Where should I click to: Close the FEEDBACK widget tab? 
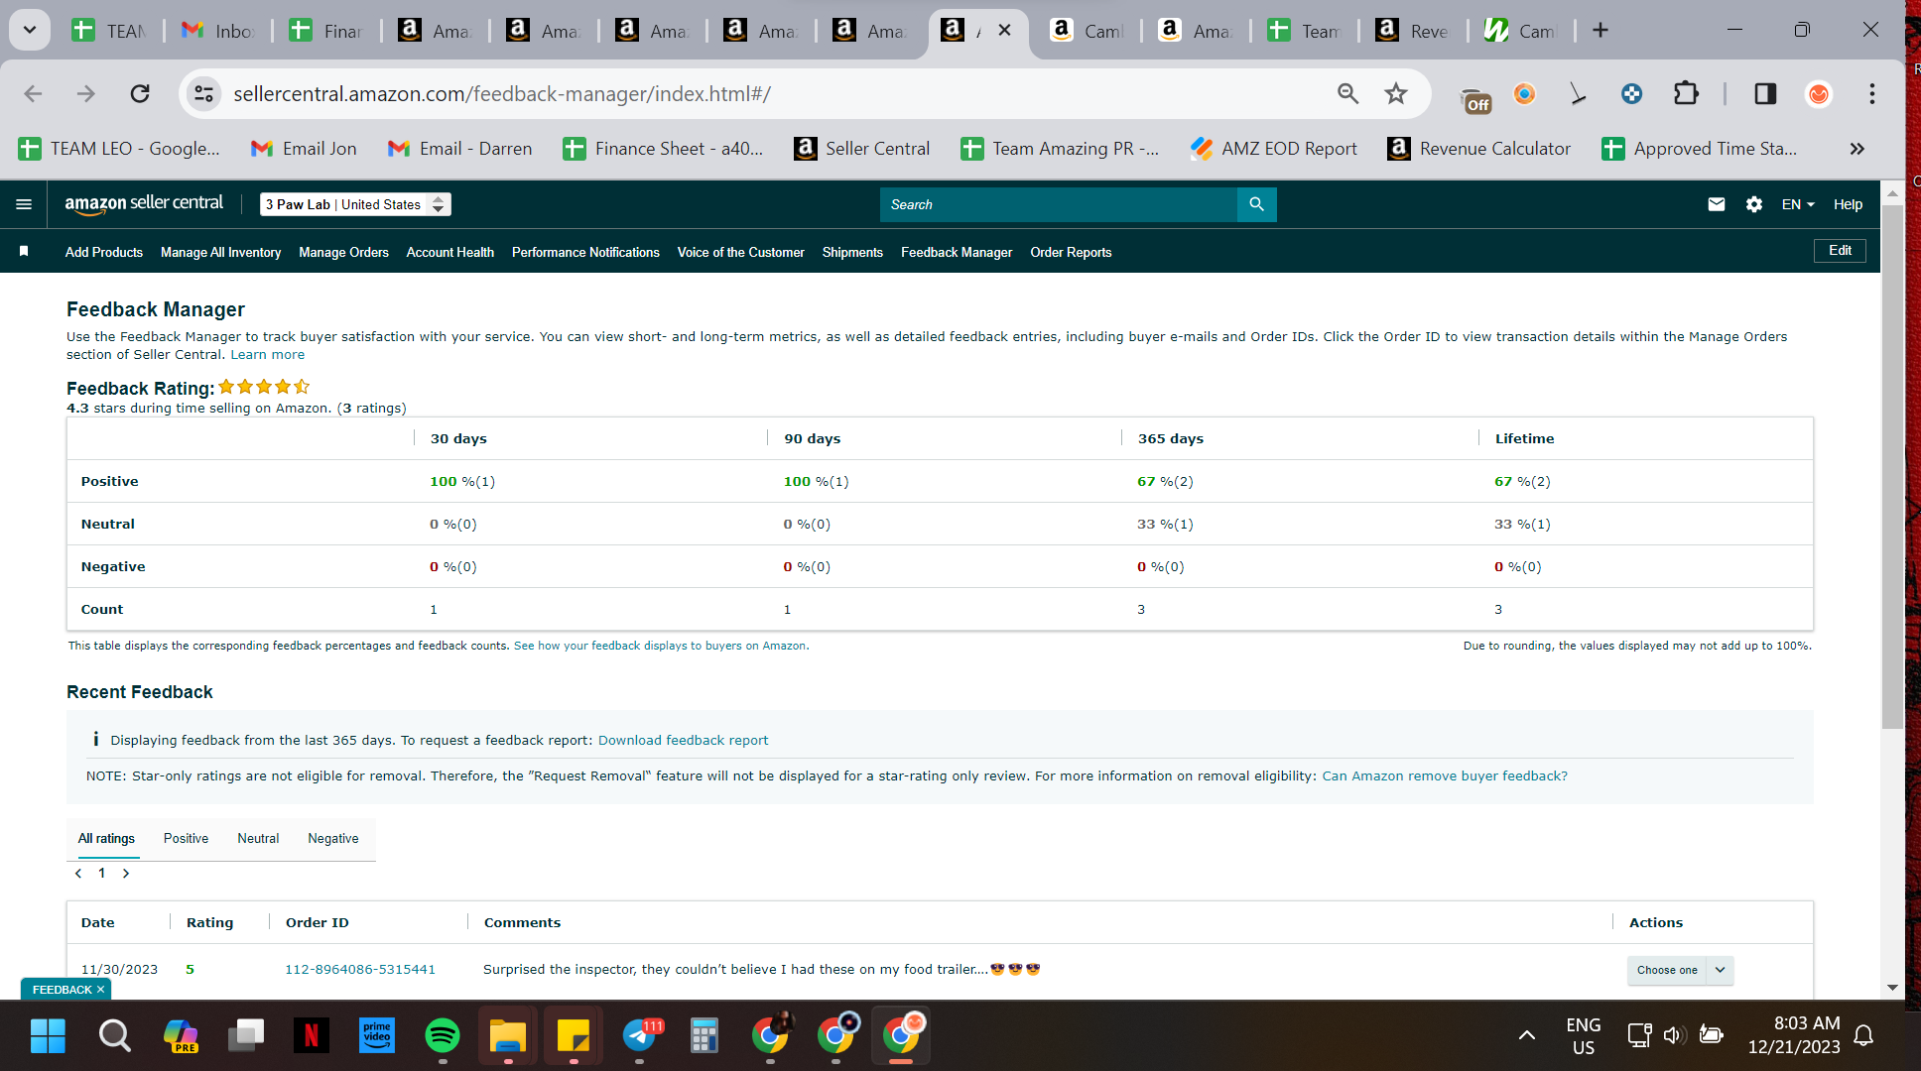[x=100, y=990]
